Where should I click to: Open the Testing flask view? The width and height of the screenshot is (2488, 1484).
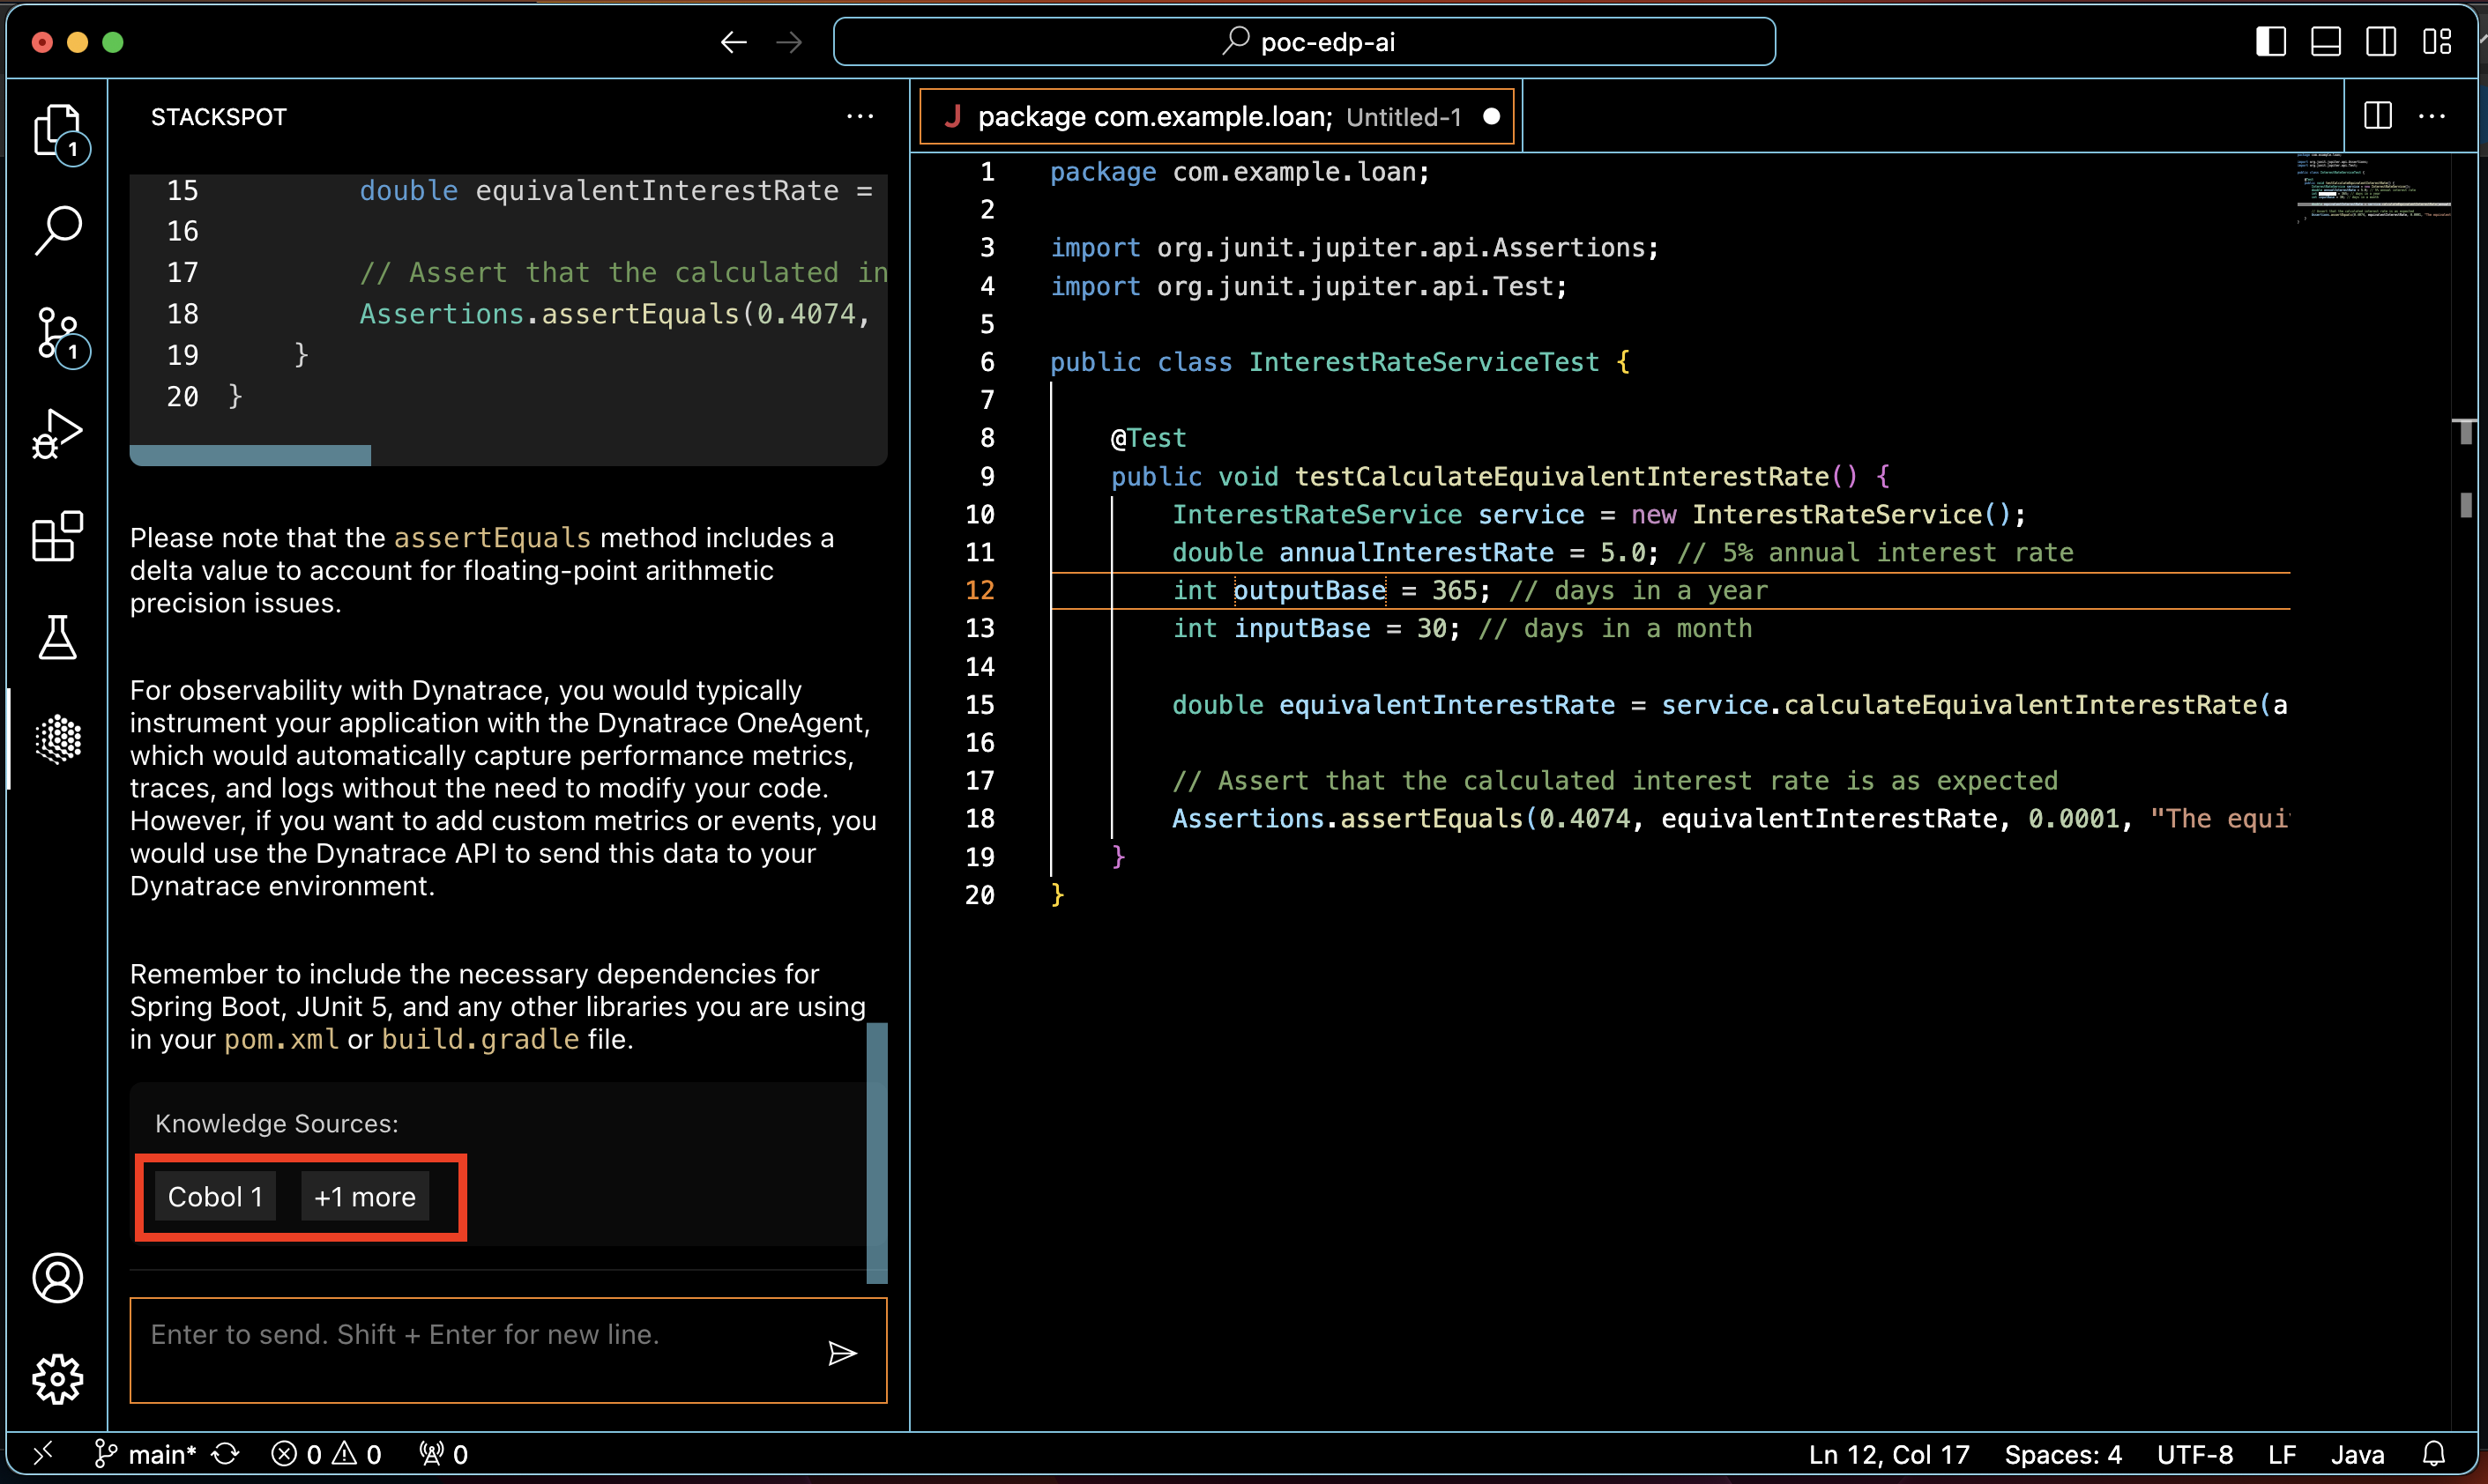pyautogui.click(x=57, y=638)
